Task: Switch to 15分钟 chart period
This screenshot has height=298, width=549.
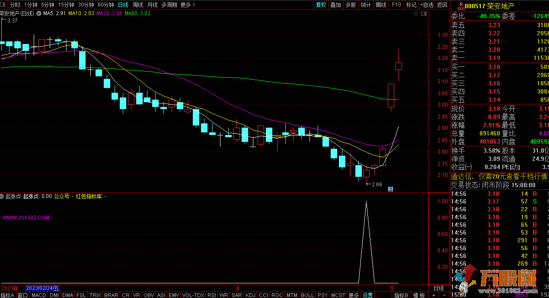Action: (66, 5)
